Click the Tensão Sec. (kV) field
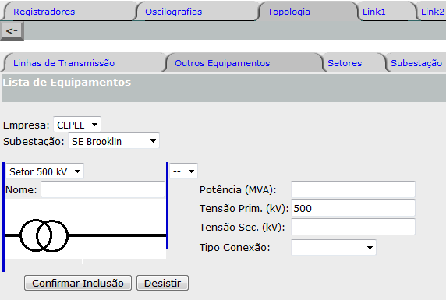The image size is (446, 300). pyautogui.click(x=353, y=227)
